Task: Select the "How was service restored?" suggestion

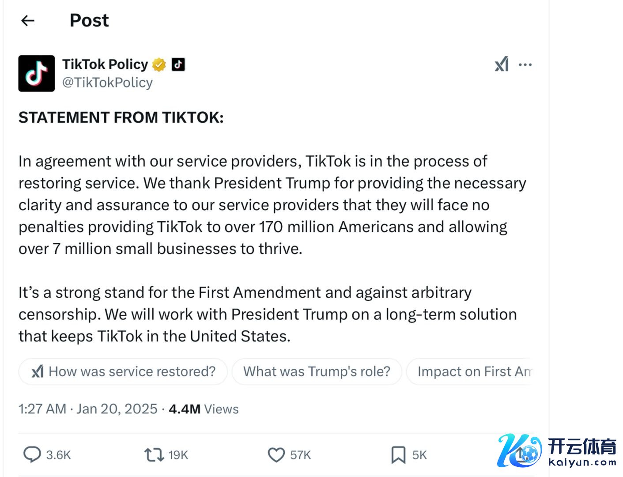Action: [123, 371]
